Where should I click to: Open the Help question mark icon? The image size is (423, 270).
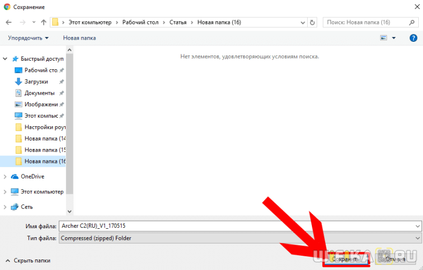pyautogui.click(x=413, y=38)
